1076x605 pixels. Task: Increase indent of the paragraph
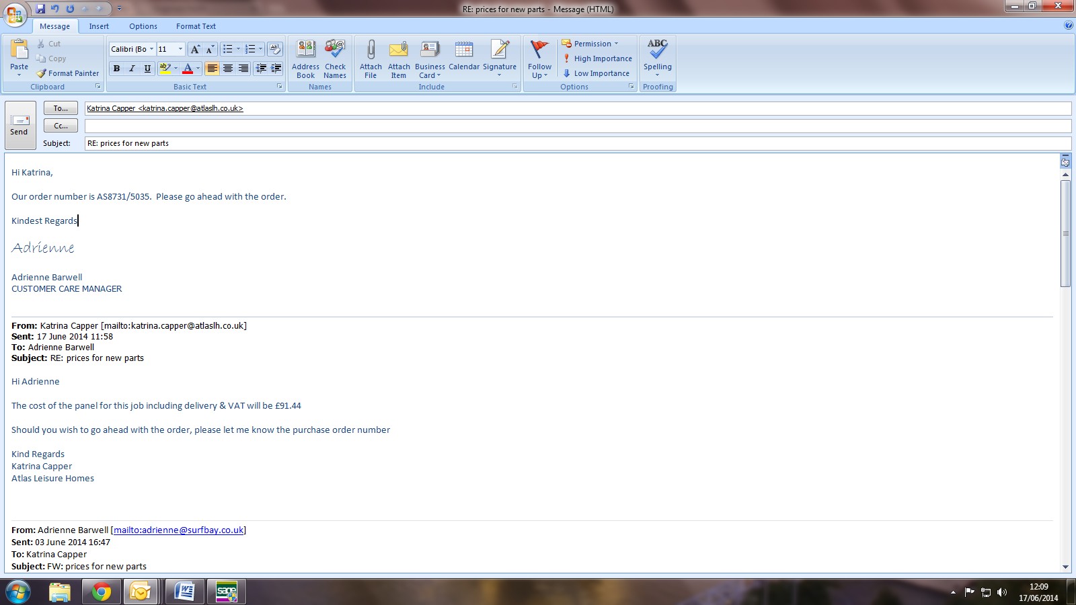(x=276, y=69)
